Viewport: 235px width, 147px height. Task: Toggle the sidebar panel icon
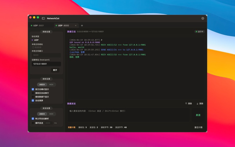click(x=43, y=18)
